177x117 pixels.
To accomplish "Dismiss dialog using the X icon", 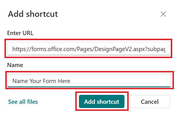I will pyautogui.click(x=163, y=14).
